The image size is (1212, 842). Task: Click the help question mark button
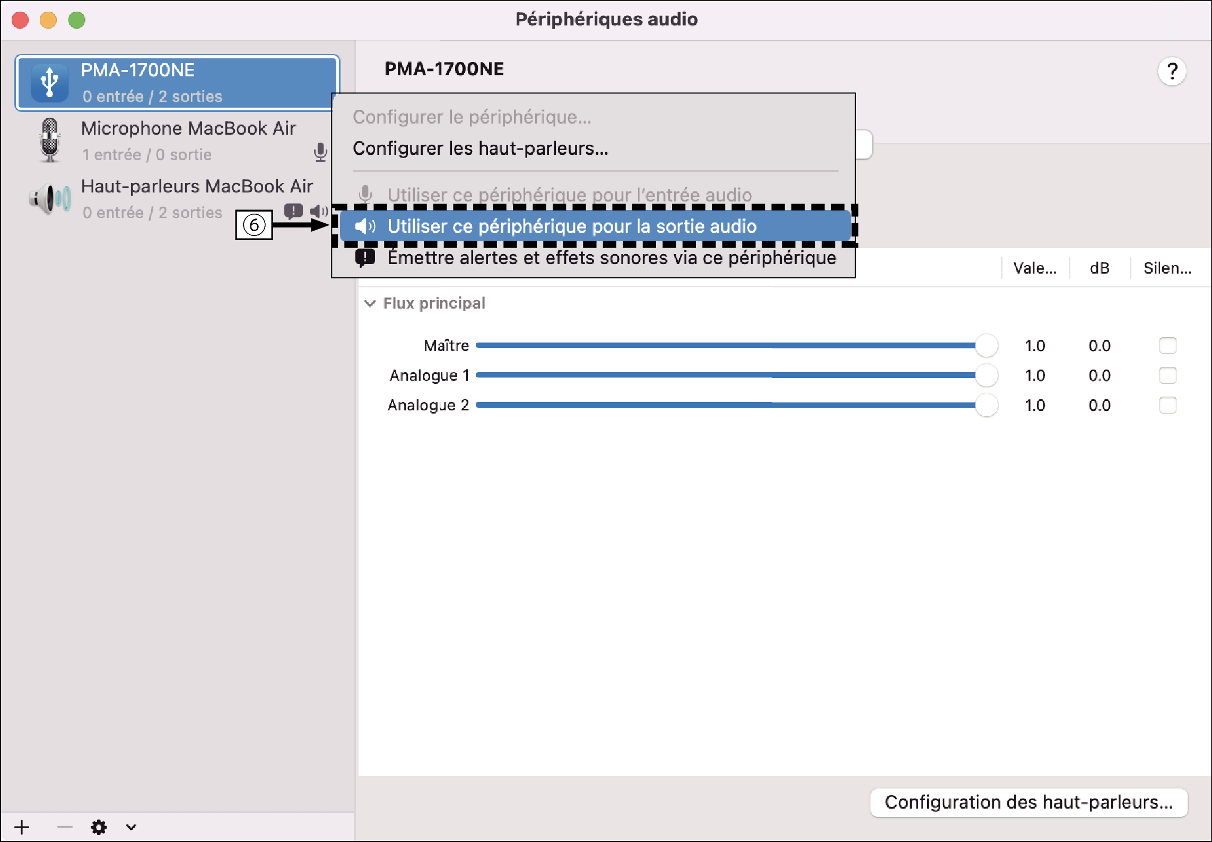(1173, 71)
